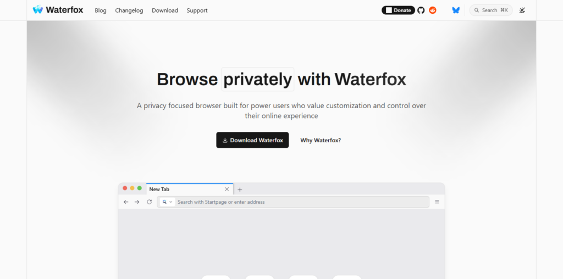Expand the search engine dropdown in the address bar
Viewport: 563px width, 279px height.
pos(167,202)
